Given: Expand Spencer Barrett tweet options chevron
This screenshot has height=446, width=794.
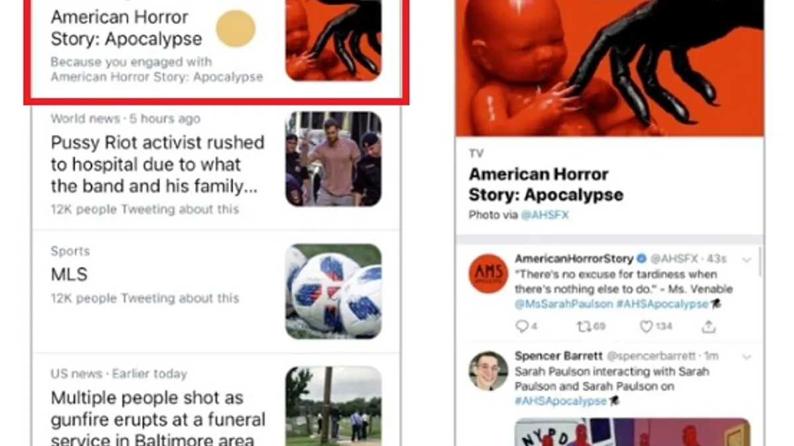Looking at the screenshot, I should coord(747,356).
